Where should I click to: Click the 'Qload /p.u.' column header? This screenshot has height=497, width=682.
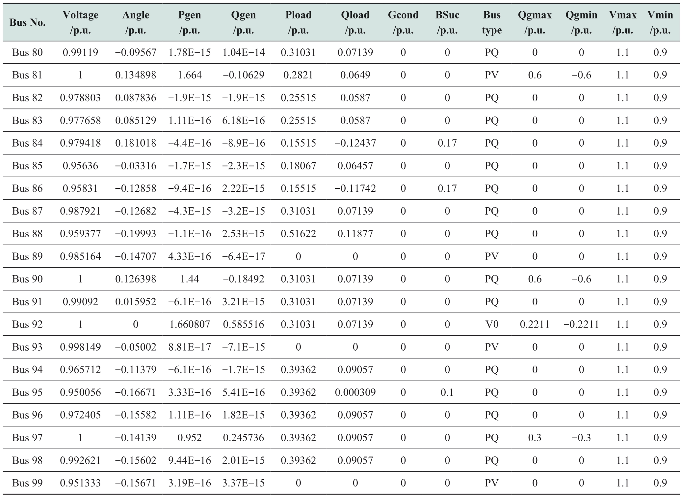[x=355, y=22]
